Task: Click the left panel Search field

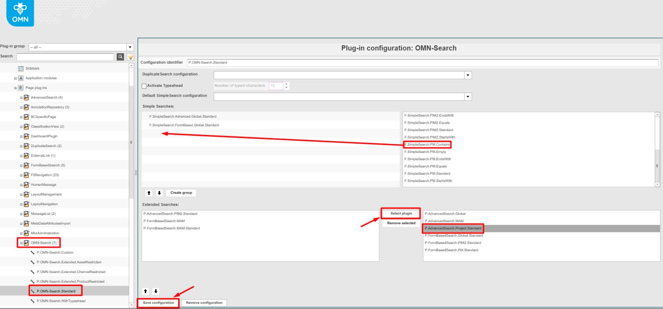Action: click(65, 57)
